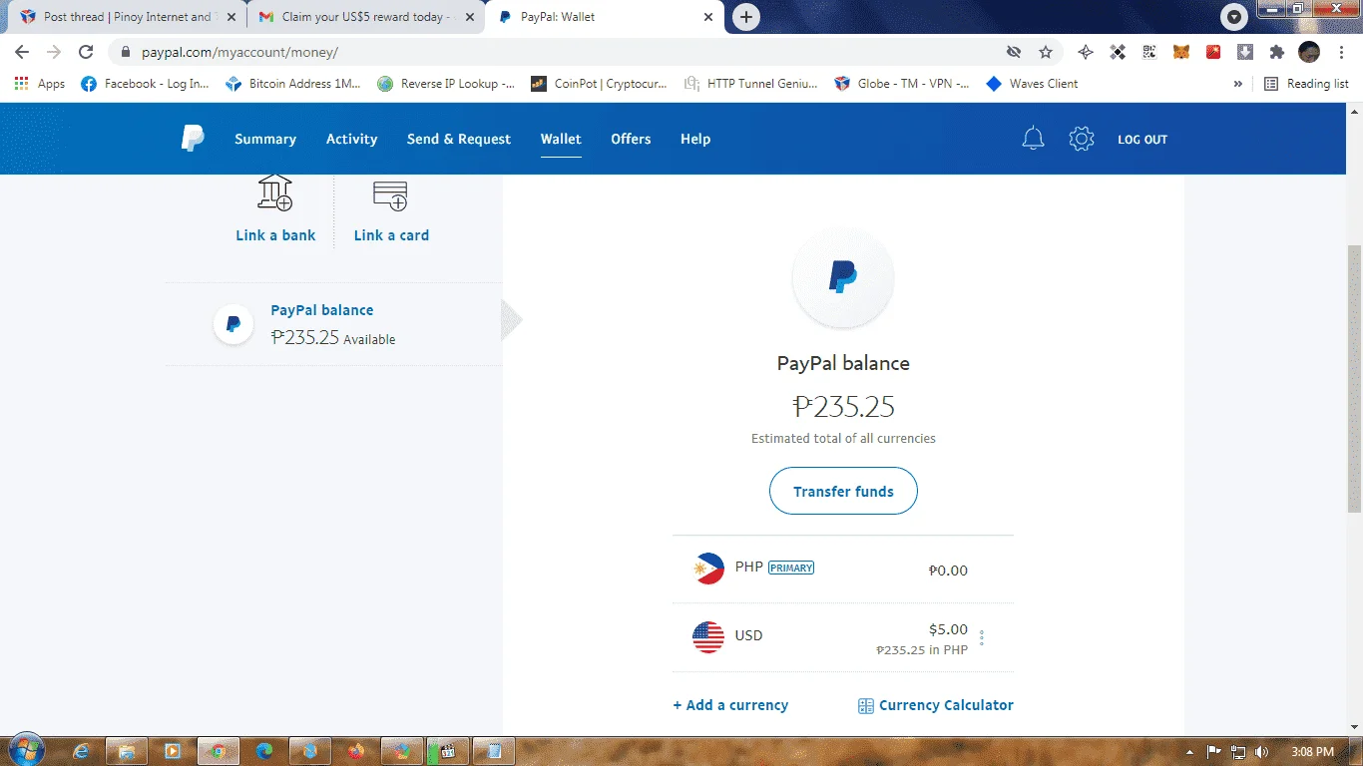Open the Reading list
Image resolution: width=1363 pixels, height=766 pixels.
coord(1306,84)
